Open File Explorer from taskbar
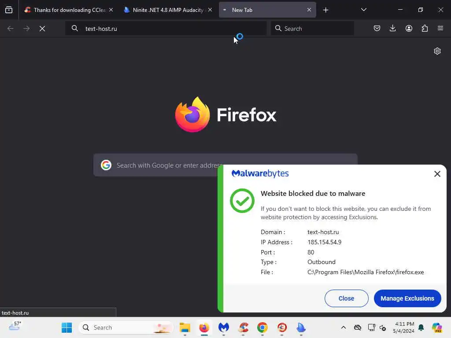This screenshot has height=338, width=451. point(185,327)
